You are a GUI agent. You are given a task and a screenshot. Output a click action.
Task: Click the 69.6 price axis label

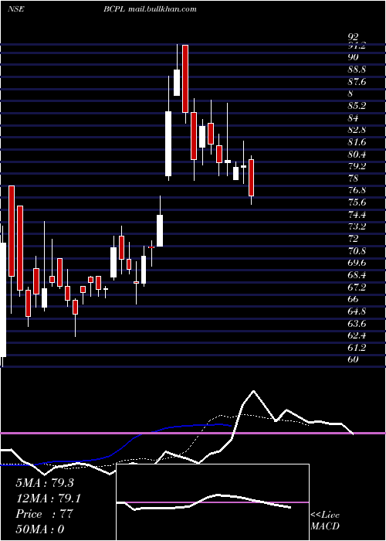[357, 263]
